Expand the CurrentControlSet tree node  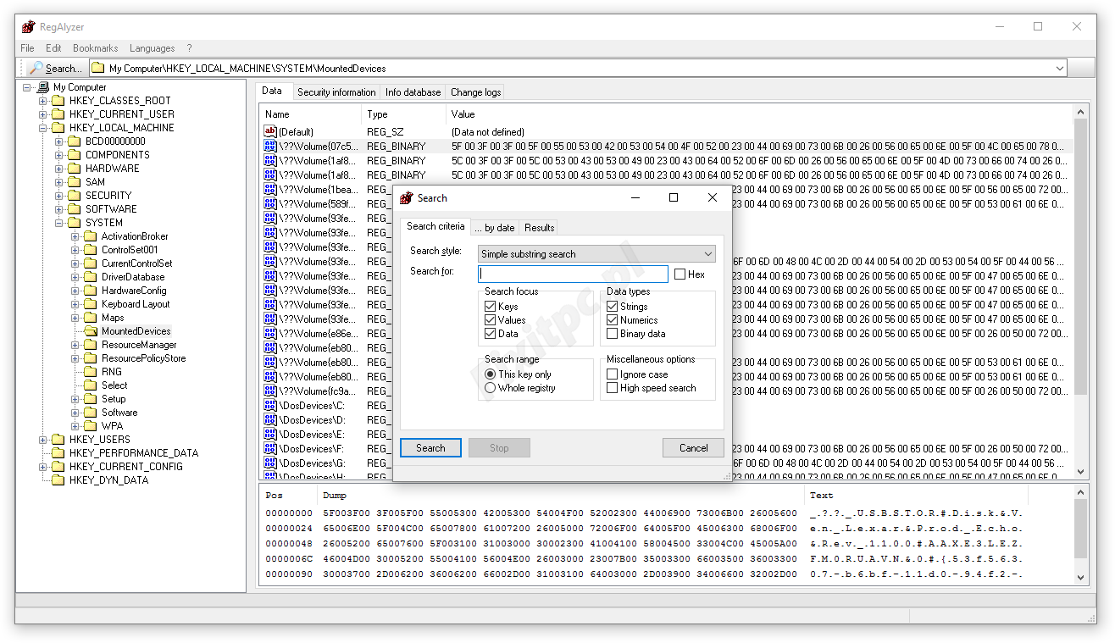(75, 263)
